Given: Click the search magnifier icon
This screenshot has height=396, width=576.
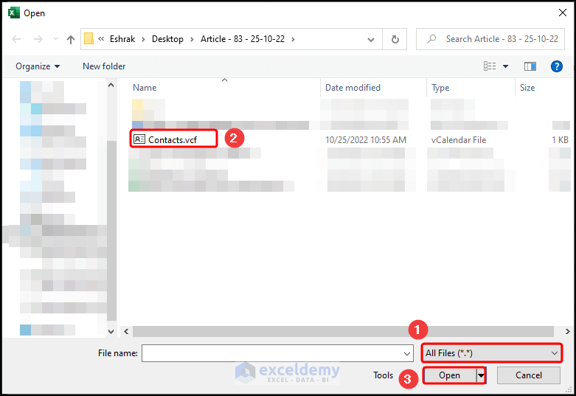Looking at the screenshot, I should (431, 38).
